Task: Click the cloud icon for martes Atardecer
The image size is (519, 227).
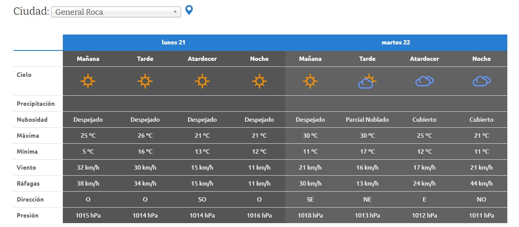Action: tap(424, 81)
